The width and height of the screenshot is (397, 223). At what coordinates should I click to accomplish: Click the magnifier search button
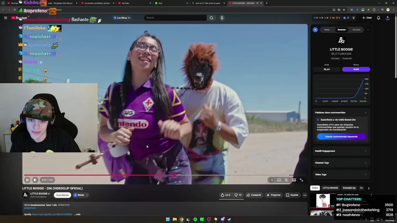pyautogui.click(x=212, y=18)
